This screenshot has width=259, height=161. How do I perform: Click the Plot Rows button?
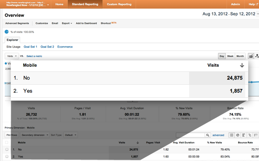tap(12, 135)
